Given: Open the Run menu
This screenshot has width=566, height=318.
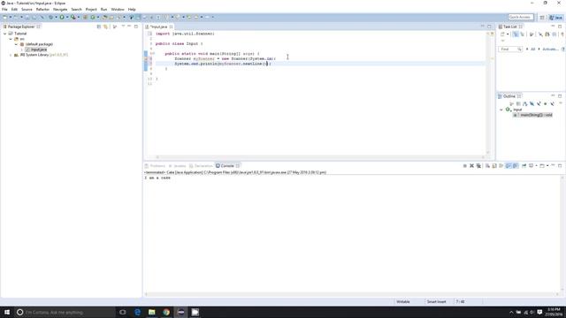Looking at the screenshot, I should pyautogui.click(x=104, y=10).
